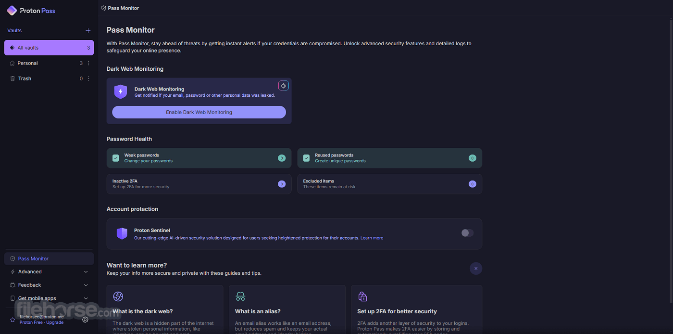Screen dimensions: 673x334
Task: Open What is an alias card
Action: pyautogui.click(x=287, y=309)
